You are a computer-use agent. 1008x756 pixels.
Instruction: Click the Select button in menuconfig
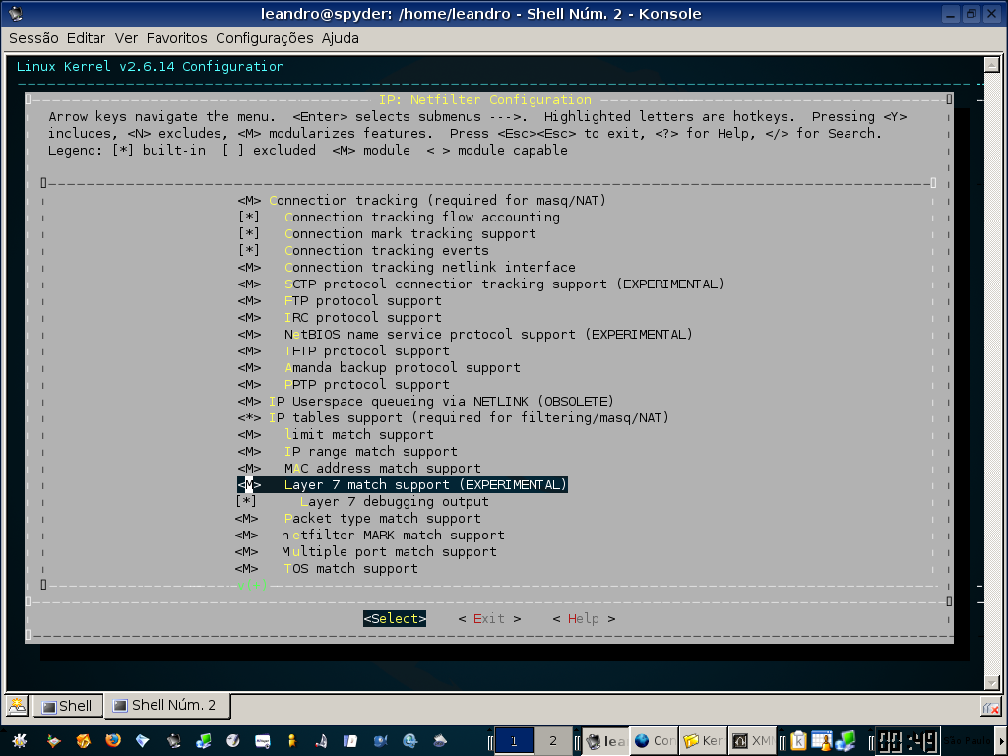coord(395,618)
